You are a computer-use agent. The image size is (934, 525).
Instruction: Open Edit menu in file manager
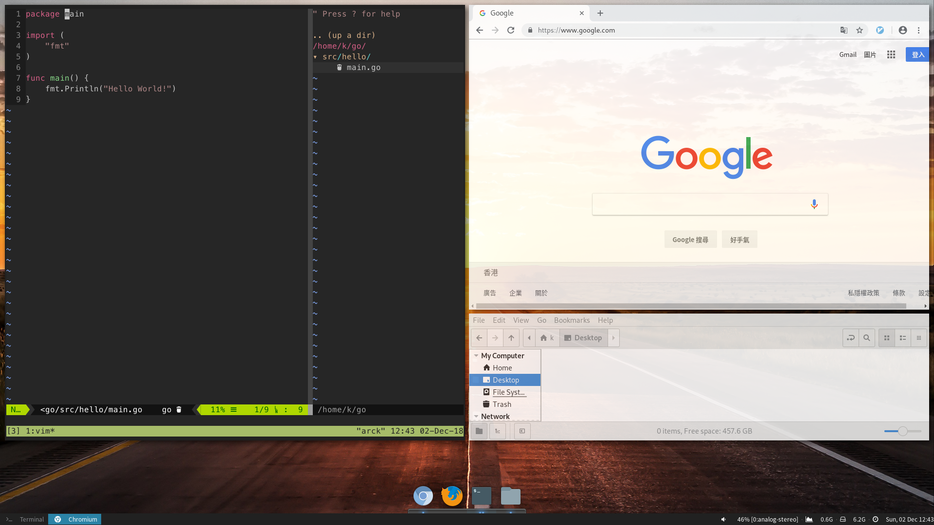tap(499, 320)
